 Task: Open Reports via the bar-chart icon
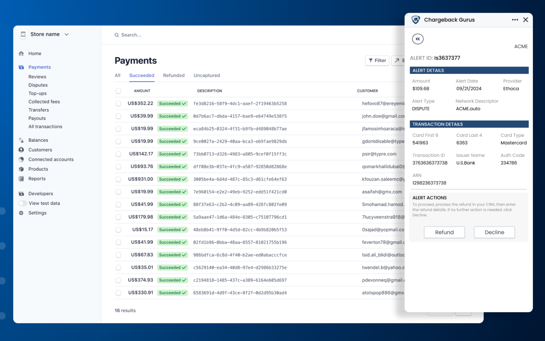21,179
